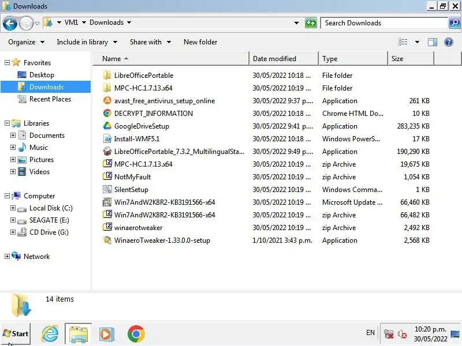Launch Google Chrome from taskbar
Image resolution: width=462 pixels, height=346 pixels.
click(x=136, y=334)
